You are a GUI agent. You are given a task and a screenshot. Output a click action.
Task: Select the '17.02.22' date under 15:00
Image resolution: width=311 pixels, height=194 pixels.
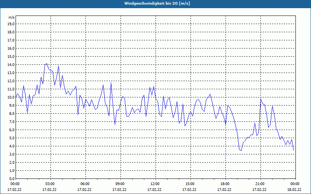[189, 190]
